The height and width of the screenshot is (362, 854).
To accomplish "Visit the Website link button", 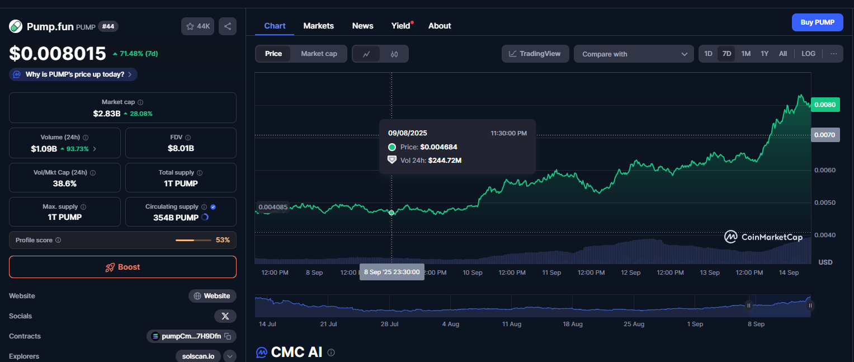I will [x=212, y=296].
